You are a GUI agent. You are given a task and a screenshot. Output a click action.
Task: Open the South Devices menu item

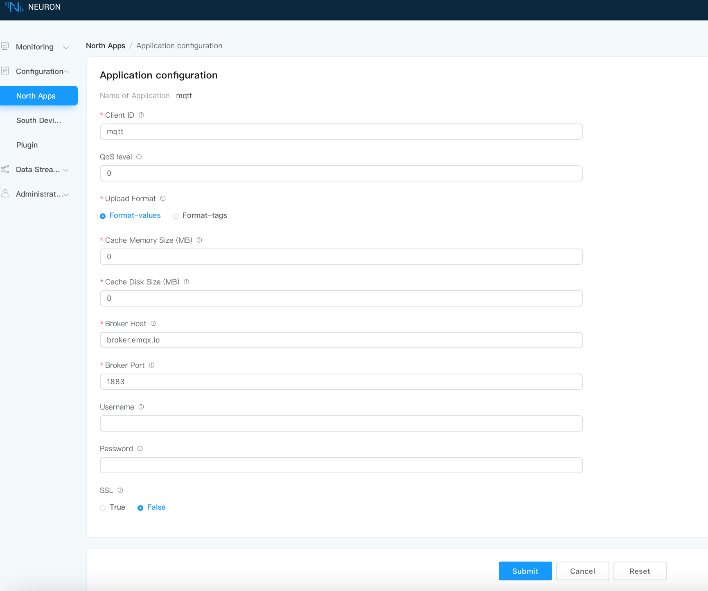[x=38, y=120]
